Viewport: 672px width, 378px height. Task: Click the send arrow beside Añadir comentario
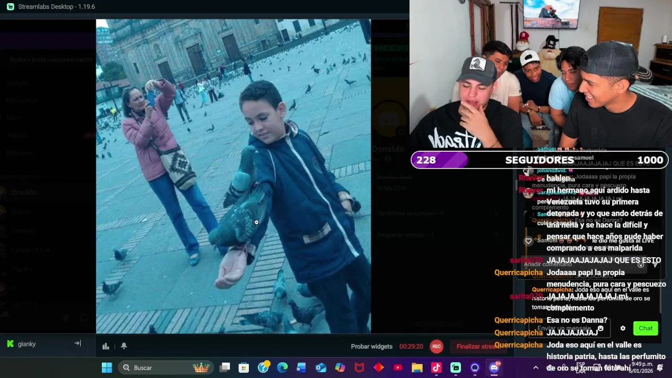655,264
